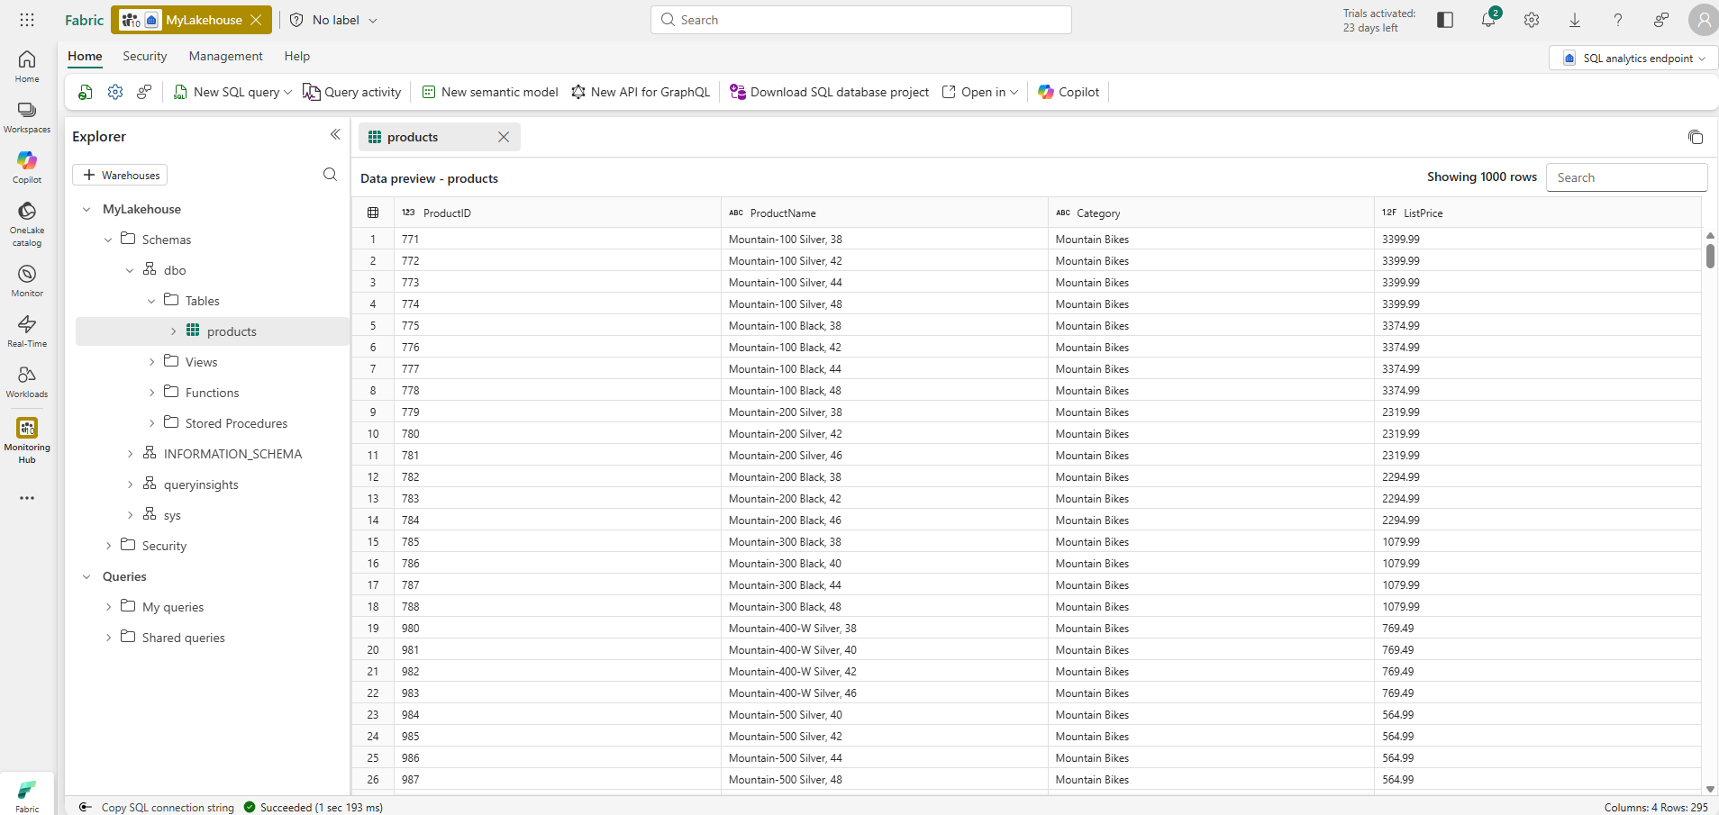Click Query activity button
Viewport: 1719px width, 815px height.
click(352, 92)
